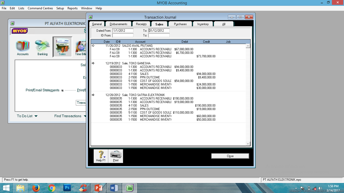Screen dimensions: 344x193
Task: Open Word from the taskbar
Action: pos(114,188)
